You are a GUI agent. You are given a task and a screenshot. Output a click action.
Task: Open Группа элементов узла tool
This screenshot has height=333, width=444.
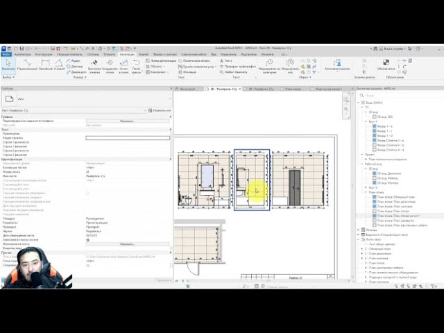[196, 67]
